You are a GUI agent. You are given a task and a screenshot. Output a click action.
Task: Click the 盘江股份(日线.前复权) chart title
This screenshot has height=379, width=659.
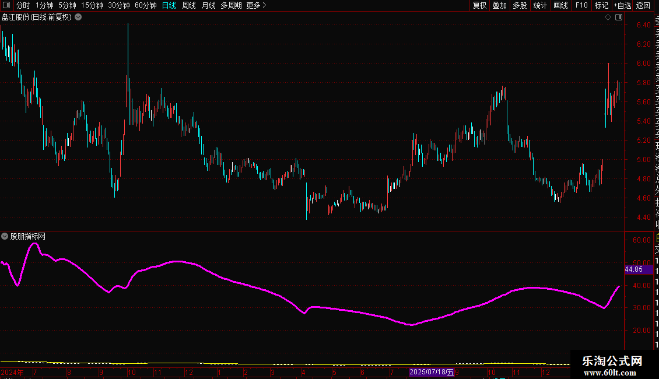pos(37,17)
